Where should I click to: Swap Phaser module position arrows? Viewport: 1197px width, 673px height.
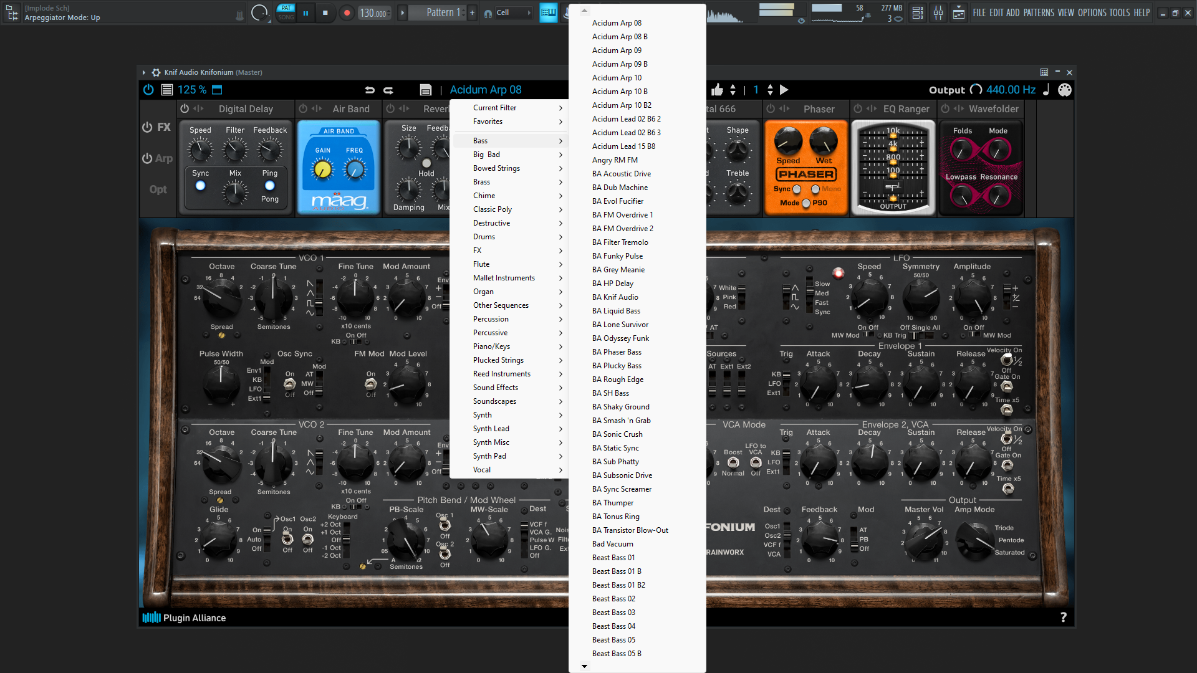click(x=784, y=108)
